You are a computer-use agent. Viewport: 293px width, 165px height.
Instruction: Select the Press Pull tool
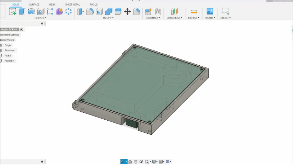(81, 11)
